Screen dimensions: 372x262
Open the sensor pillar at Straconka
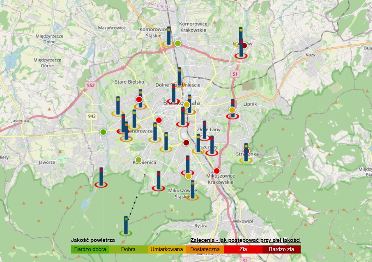click(x=246, y=153)
